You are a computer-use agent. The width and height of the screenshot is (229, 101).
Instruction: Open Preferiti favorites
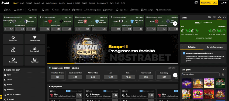click(134, 10)
